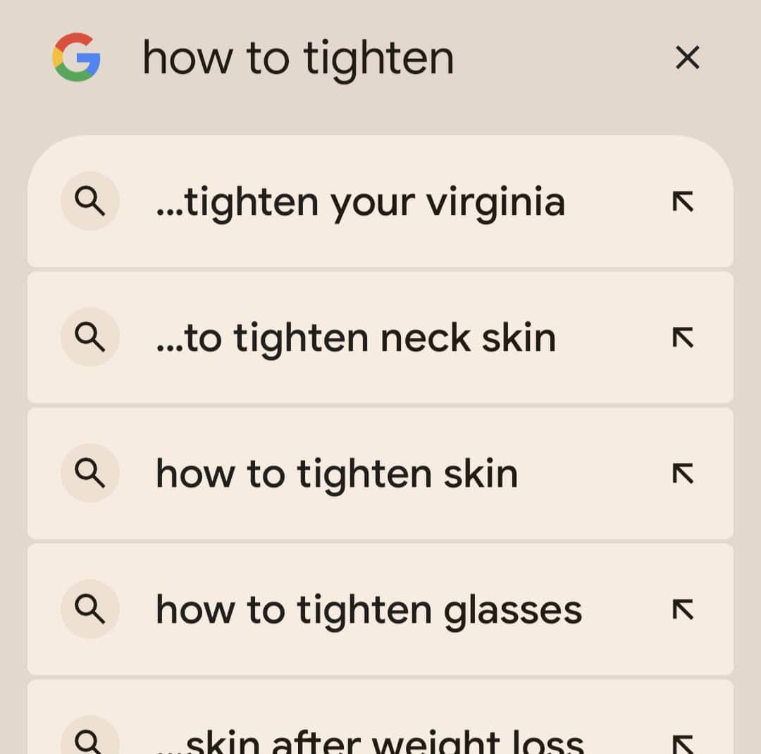Tap magnifier icon beside 'how to tighten glasses'

(x=89, y=610)
